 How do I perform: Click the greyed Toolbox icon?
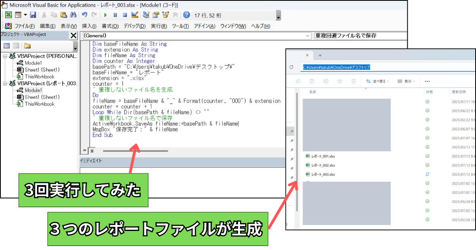click(175, 15)
